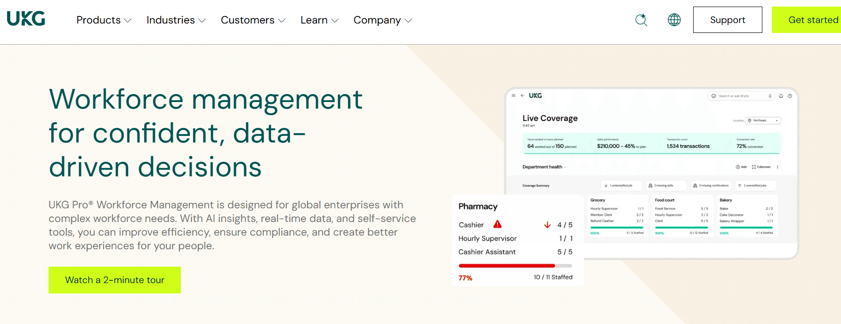
Task: Click the Get started button
Action: (807, 20)
